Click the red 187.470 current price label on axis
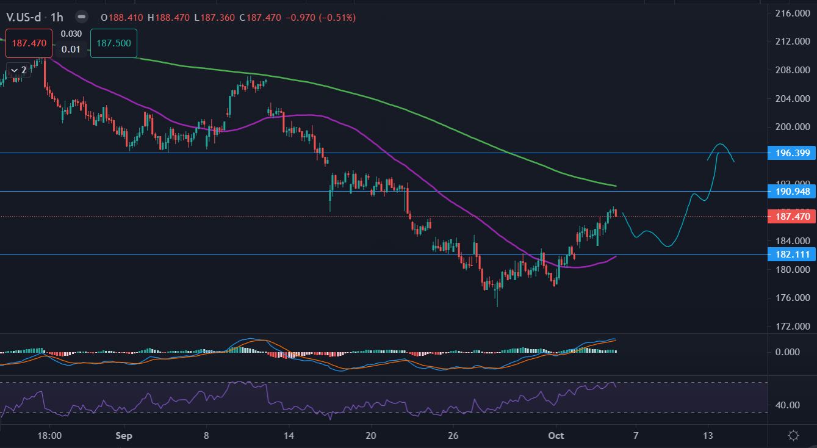 coord(791,217)
